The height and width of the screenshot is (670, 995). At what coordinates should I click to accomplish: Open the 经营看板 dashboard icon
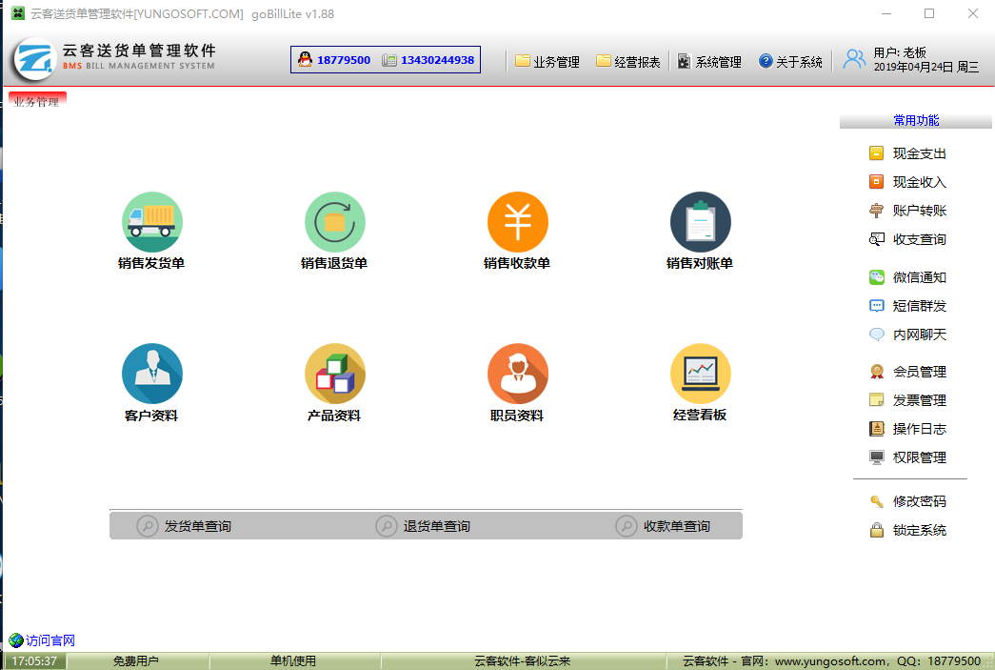[x=701, y=374]
